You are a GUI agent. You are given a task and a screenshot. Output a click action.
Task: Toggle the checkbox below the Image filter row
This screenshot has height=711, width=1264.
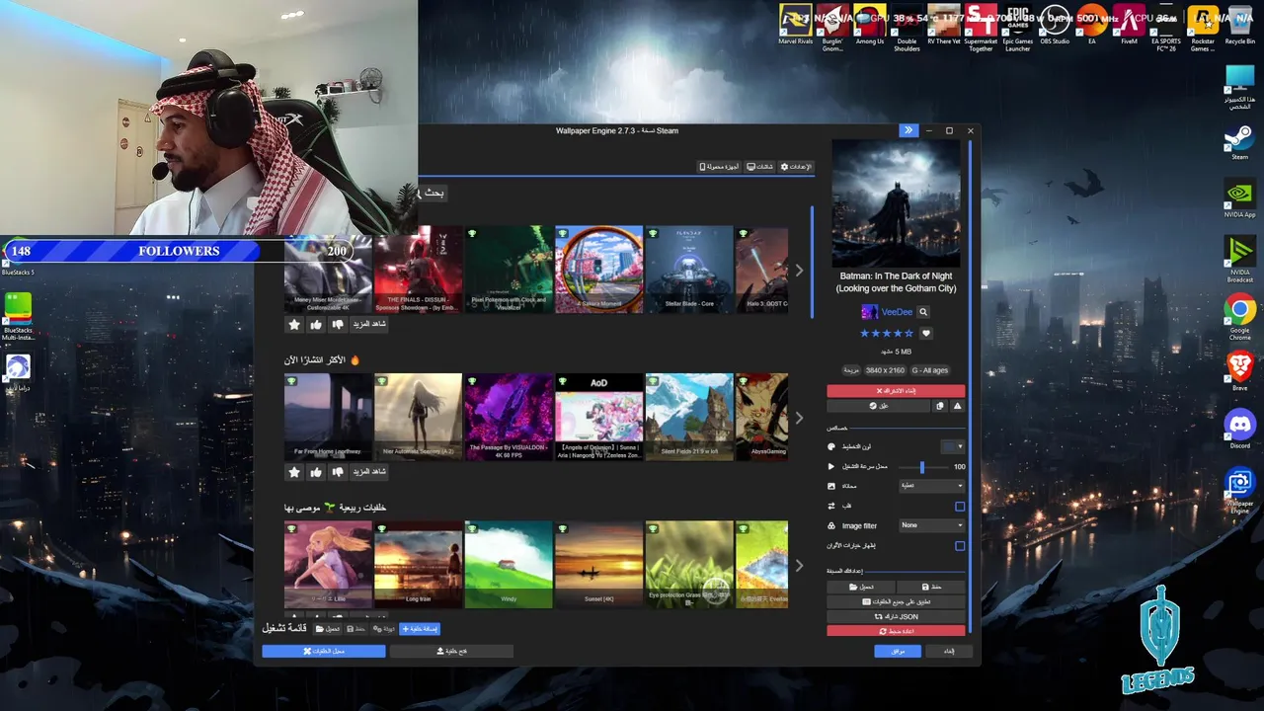pos(960,545)
